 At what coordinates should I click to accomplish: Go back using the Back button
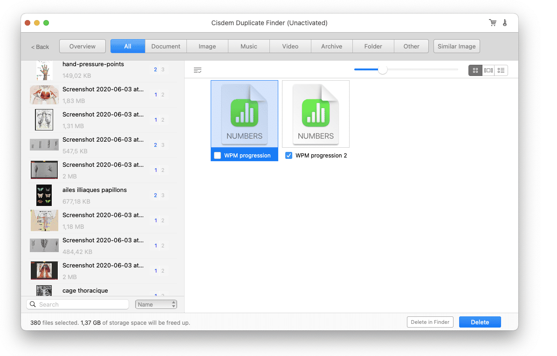40,47
